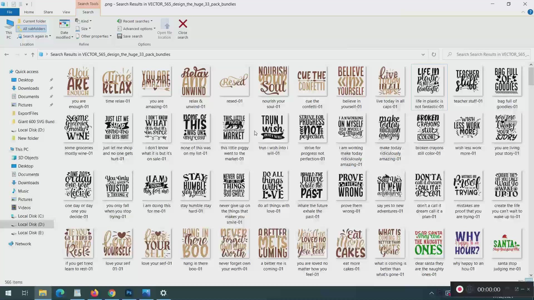This screenshot has width=534, height=300.
Task: Select Current folder search scope
Action: click(31, 21)
